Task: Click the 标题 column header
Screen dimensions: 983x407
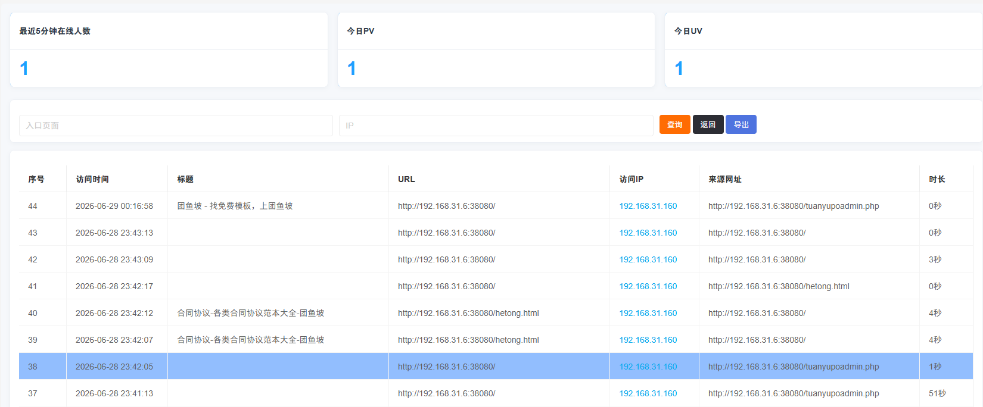Action: coord(185,179)
